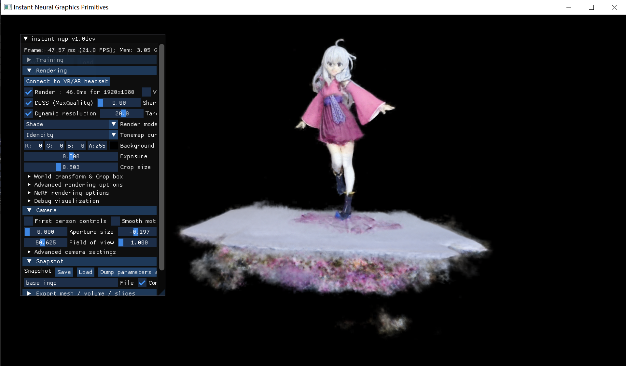Toggle Dynamic resolution checkbox
Screen dimensions: 626x366
(x=29, y=113)
